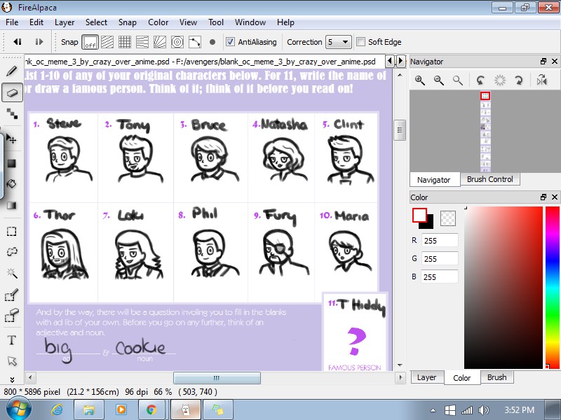The width and height of the screenshot is (561, 420).
Task: Open the Select menu
Action: [x=96, y=22]
